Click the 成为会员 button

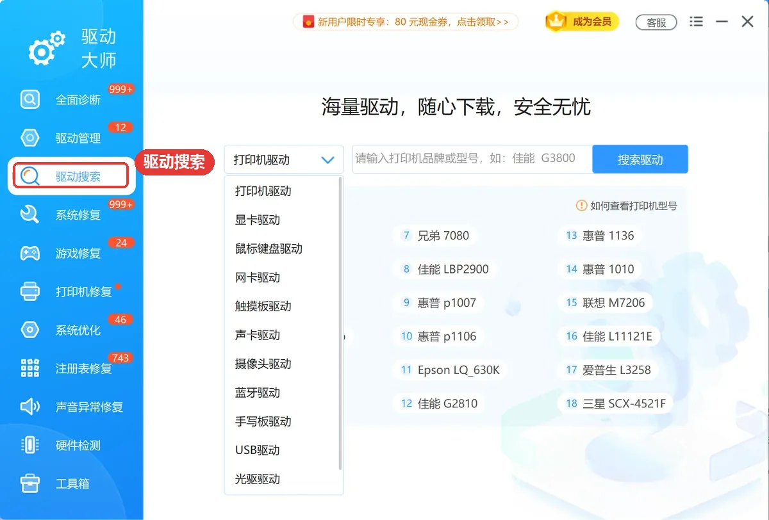[583, 22]
